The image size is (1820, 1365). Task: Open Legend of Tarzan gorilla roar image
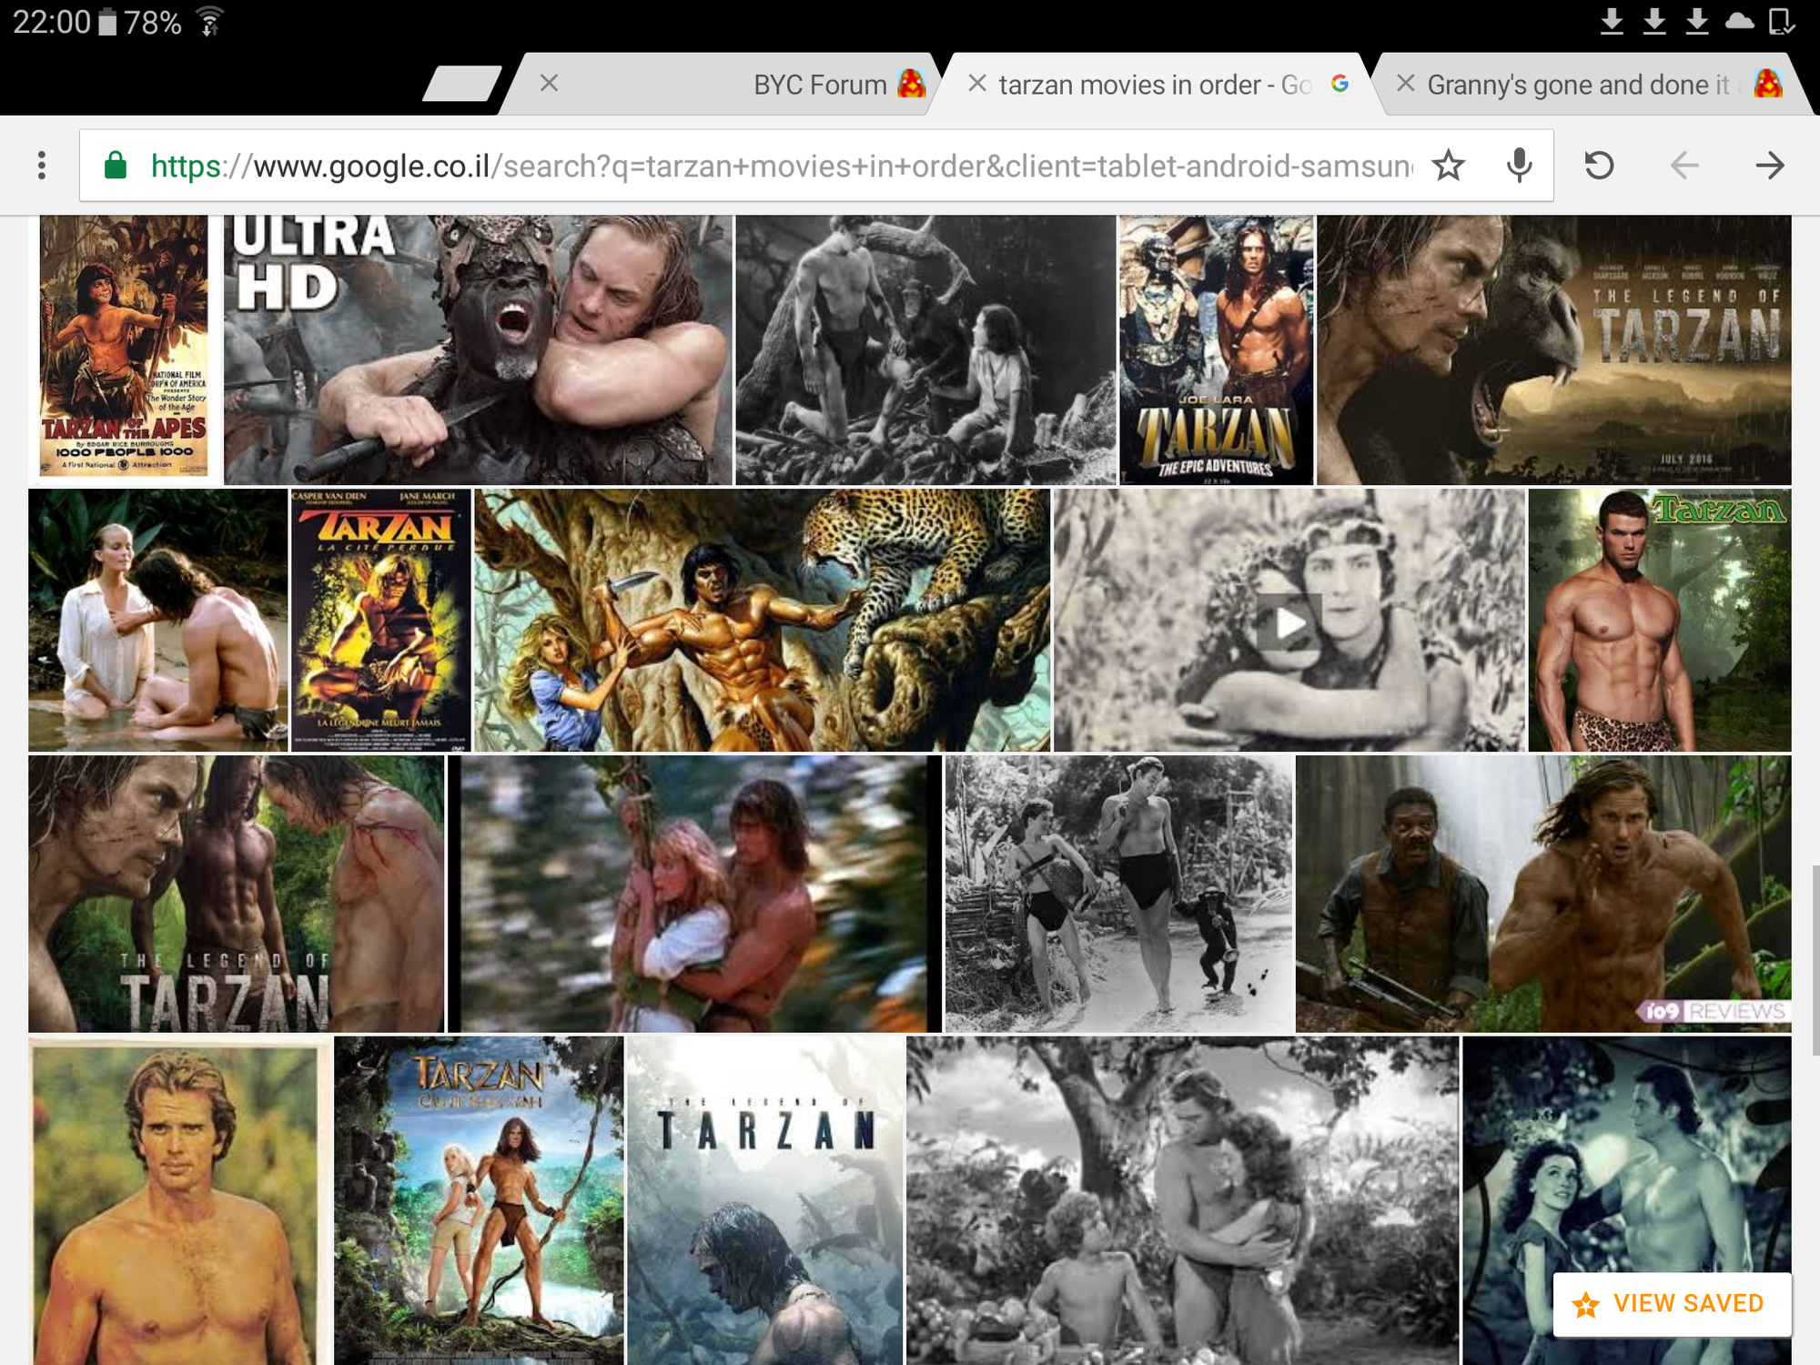[x=1553, y=349]
